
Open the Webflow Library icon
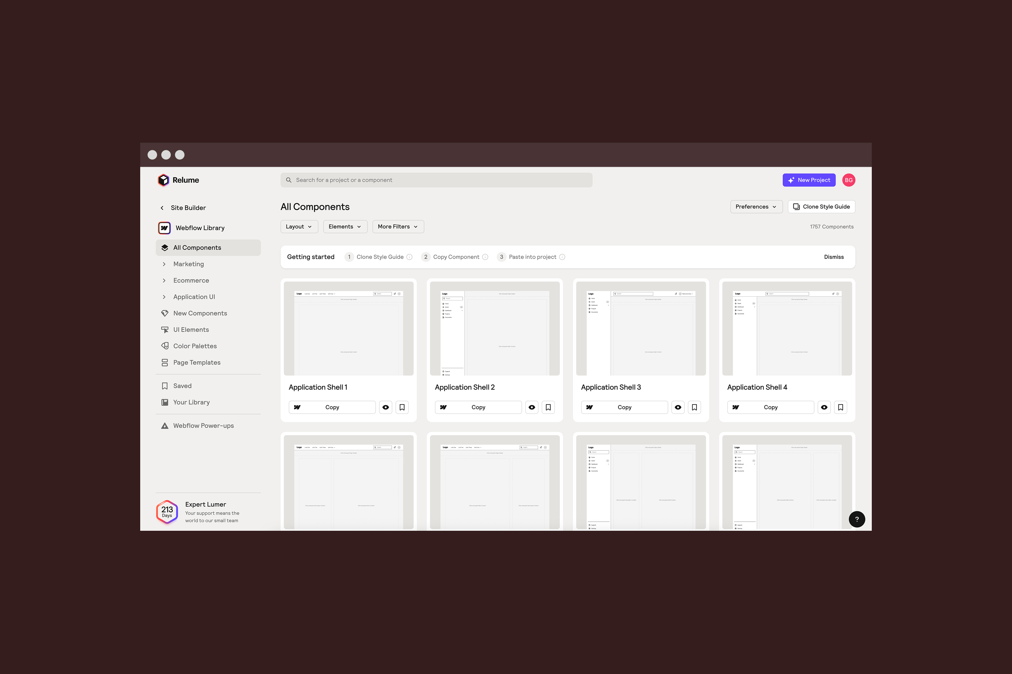point(164,228)
